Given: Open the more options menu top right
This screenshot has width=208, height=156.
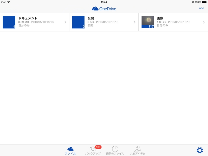Looking at the screenshot, I should [201, 9].
